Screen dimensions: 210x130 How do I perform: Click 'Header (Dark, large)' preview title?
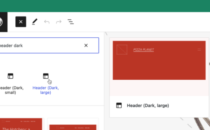(148, 106)
